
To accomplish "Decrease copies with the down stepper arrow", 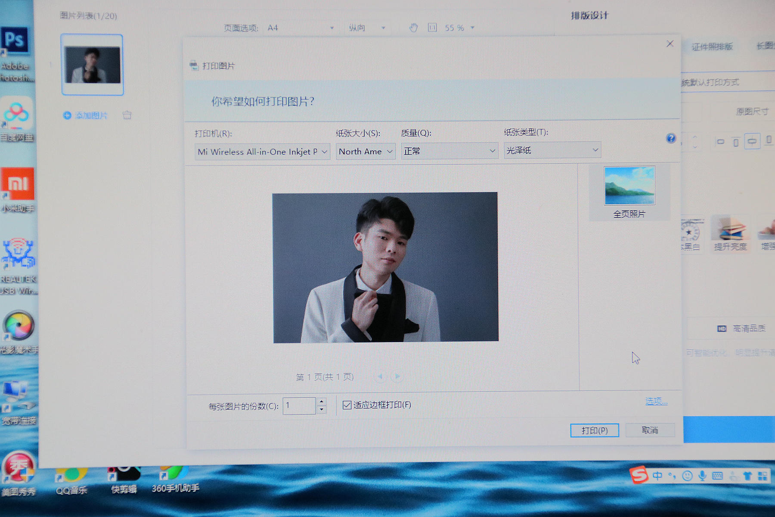I will click(x=321, y=410).
